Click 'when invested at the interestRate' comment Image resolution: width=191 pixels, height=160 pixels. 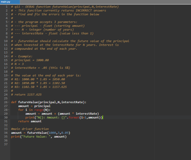pyautogui.click(x=65, y=45)
